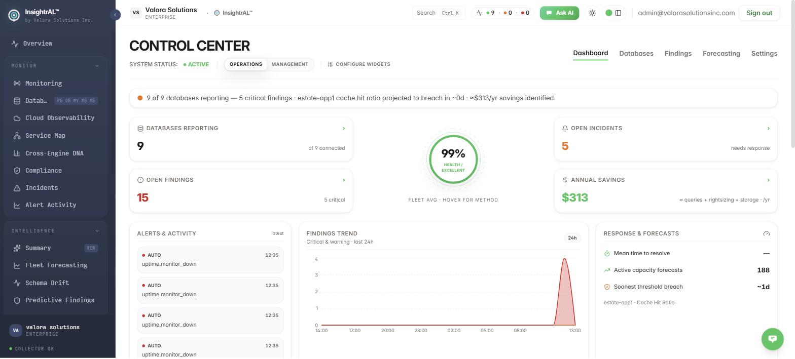The height and width of the screenshot is (359, 795).
Task: Click the Service Map sidebar icon
Action: (17, 136)
